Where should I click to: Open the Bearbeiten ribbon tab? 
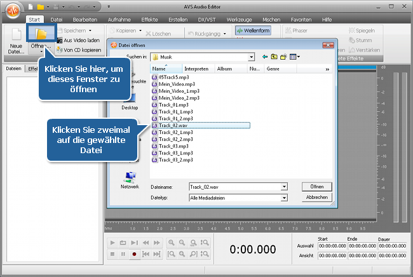tap(85, 20)
